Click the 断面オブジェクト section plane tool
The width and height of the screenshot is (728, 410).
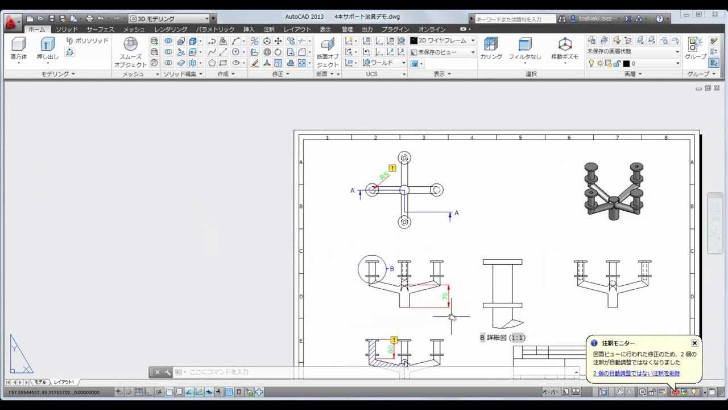328,52
